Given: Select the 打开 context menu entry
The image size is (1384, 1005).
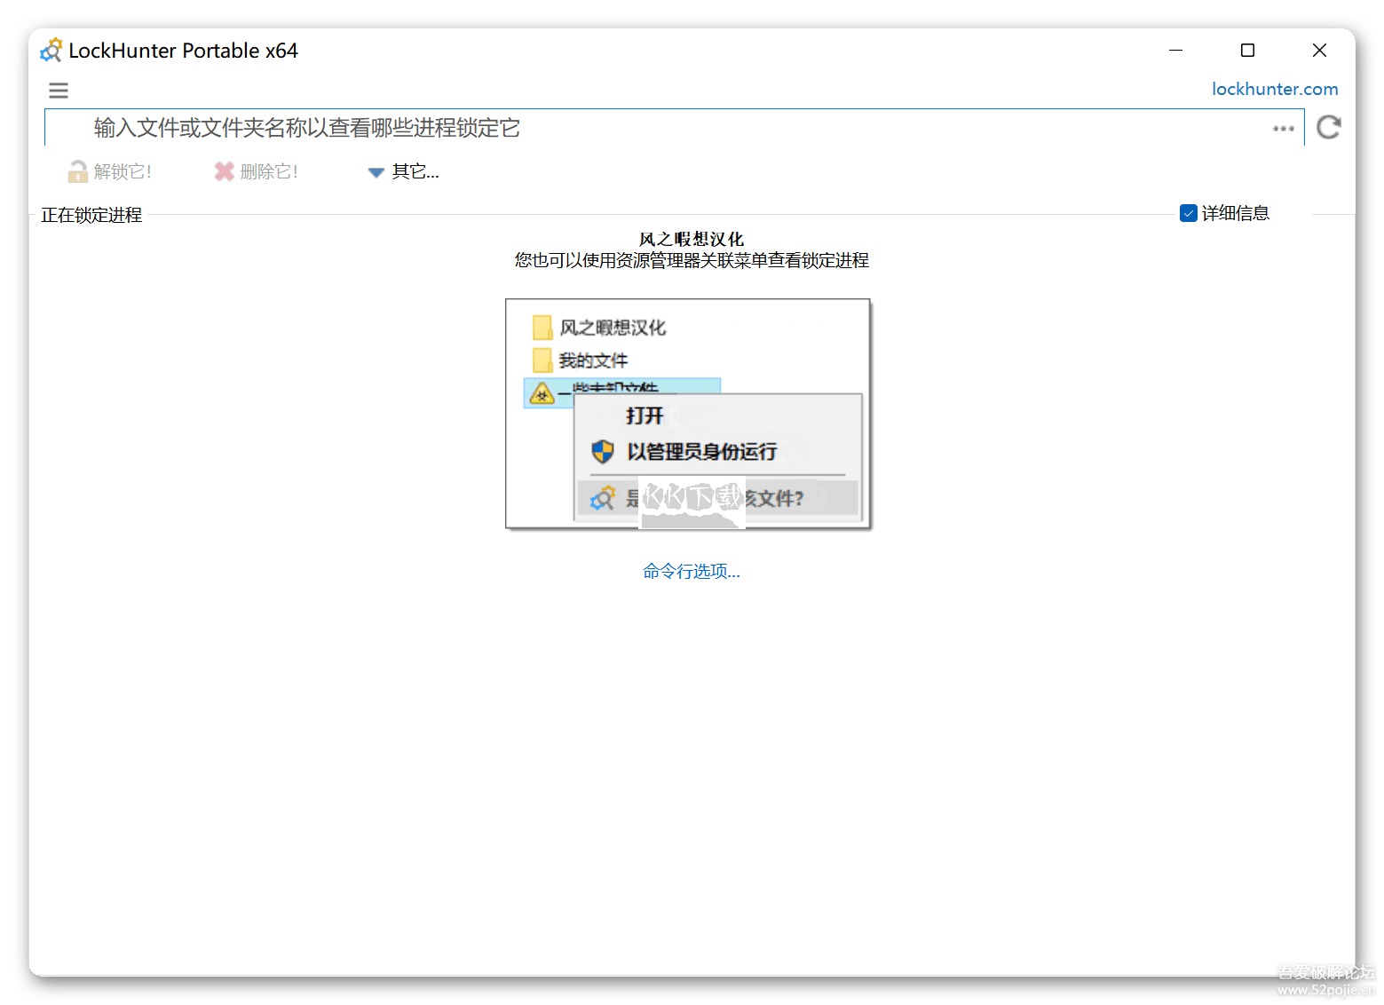Looking at the screenshot, I should [644, 415].
